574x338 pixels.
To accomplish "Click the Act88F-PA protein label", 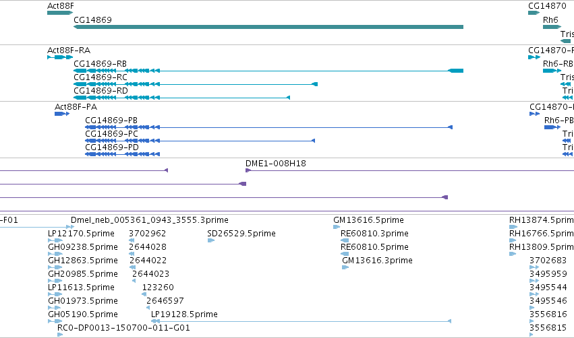I will (76, 106).
